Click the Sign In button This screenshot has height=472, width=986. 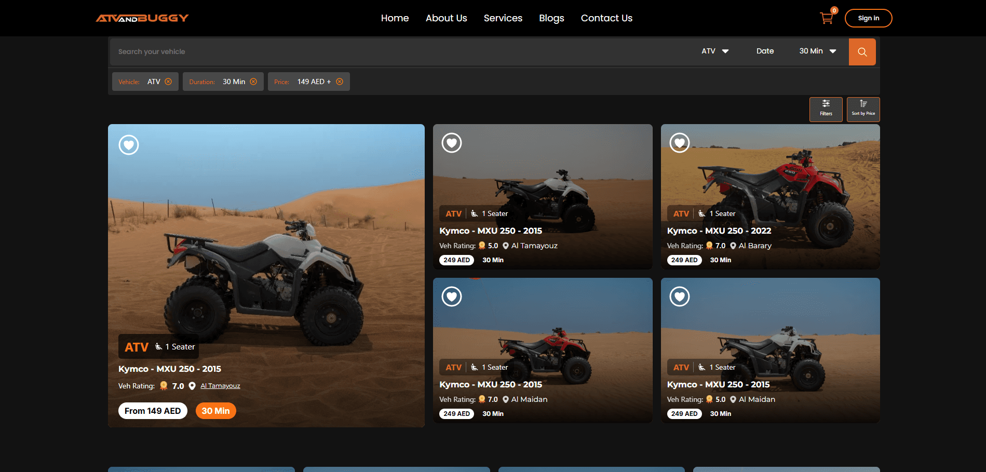(x=868, y=18)
